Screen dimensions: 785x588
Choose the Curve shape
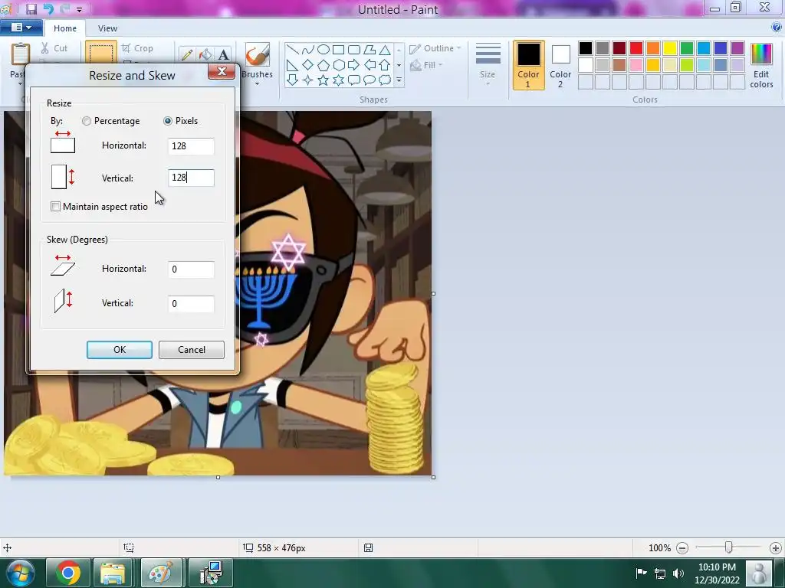click(x=308, y=49)
